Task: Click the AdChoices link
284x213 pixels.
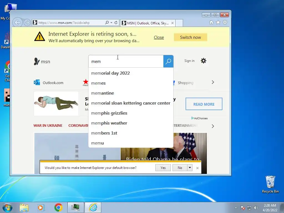Action: [199, 118]
